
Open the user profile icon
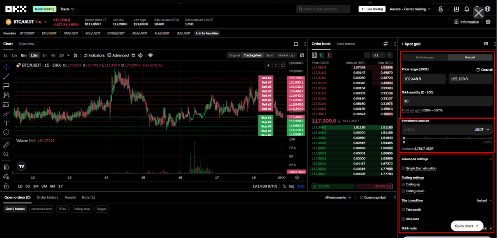point(441,9)
